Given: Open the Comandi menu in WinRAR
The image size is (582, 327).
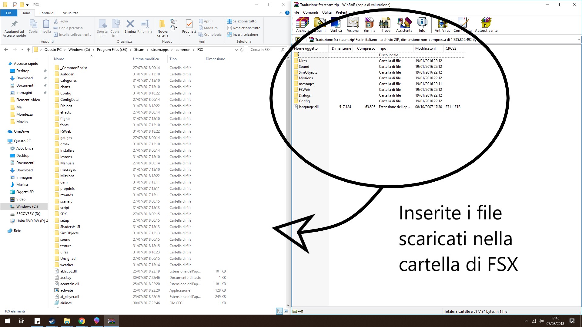Looking at the screenshot, I should (x=310, y=12).
